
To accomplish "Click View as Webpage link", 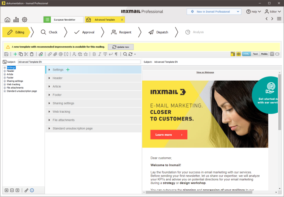I will (205, 73).
